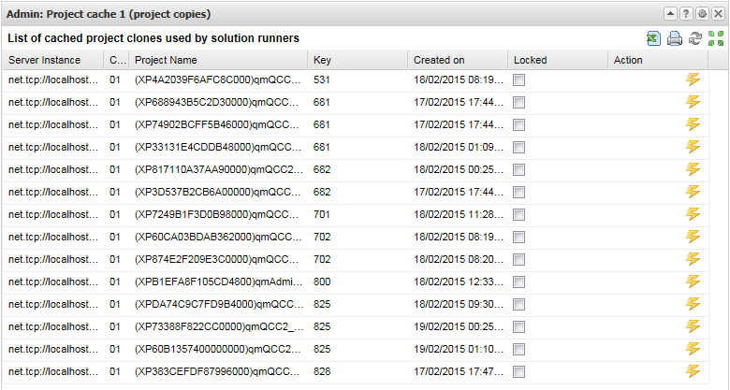The height and width of the screenshot is (390, 730).
Task: Toggle Locked checkbox for key 701
Action: [519, 214]
